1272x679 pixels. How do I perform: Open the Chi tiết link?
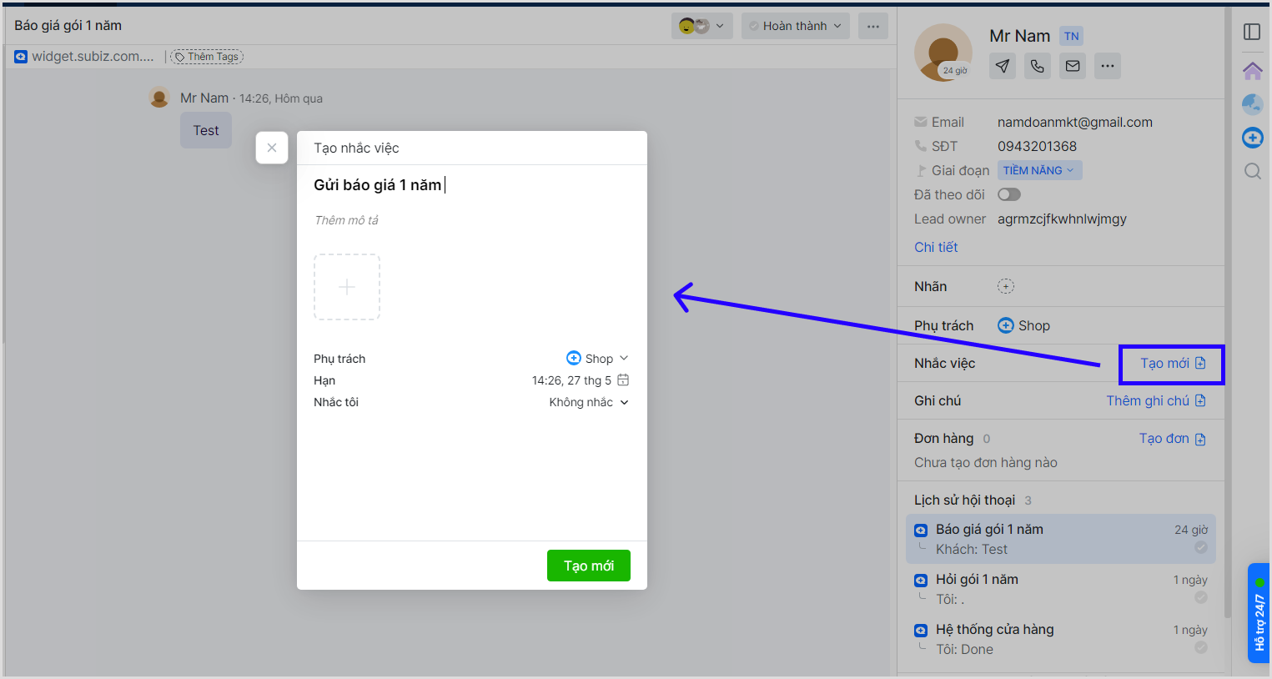pyautogui.click(x=936, y=247)
